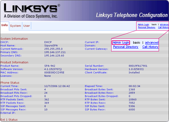Switch to the User tab
169x122 pixels.
click(27, 26)
